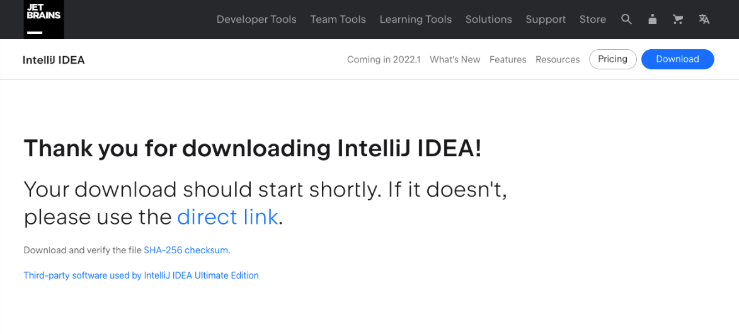
Task: Open the language selector icon
Action: tap(704, 20)
